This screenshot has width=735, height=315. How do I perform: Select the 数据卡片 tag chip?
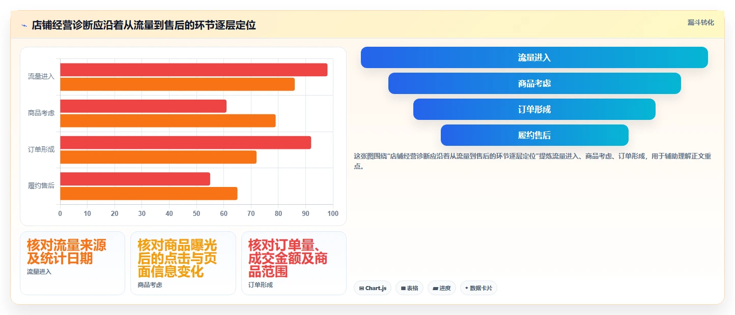pos(478,288)
